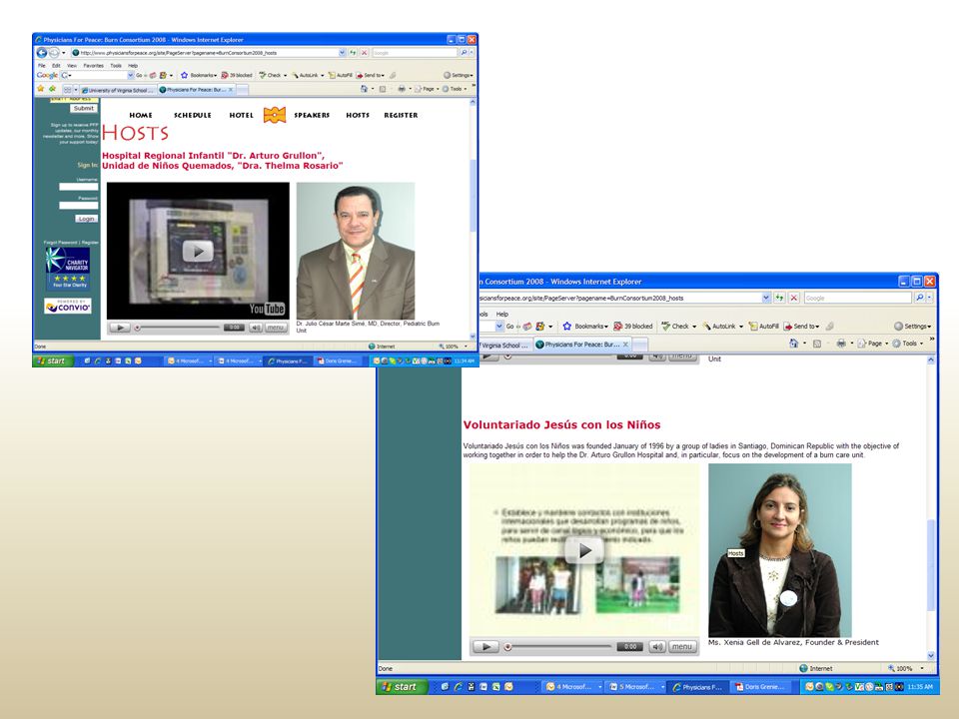Open the File menu in the top-left window
Image resolution: width=959 pixels, height=719 pixels.
click(x=42, y=66)
